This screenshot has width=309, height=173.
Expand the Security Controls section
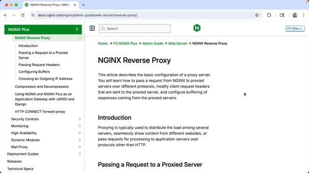point(80,119)
